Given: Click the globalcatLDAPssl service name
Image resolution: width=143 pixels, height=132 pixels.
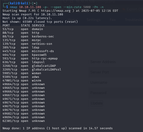Looking at the screenshot, I should (x=46, y=69).
